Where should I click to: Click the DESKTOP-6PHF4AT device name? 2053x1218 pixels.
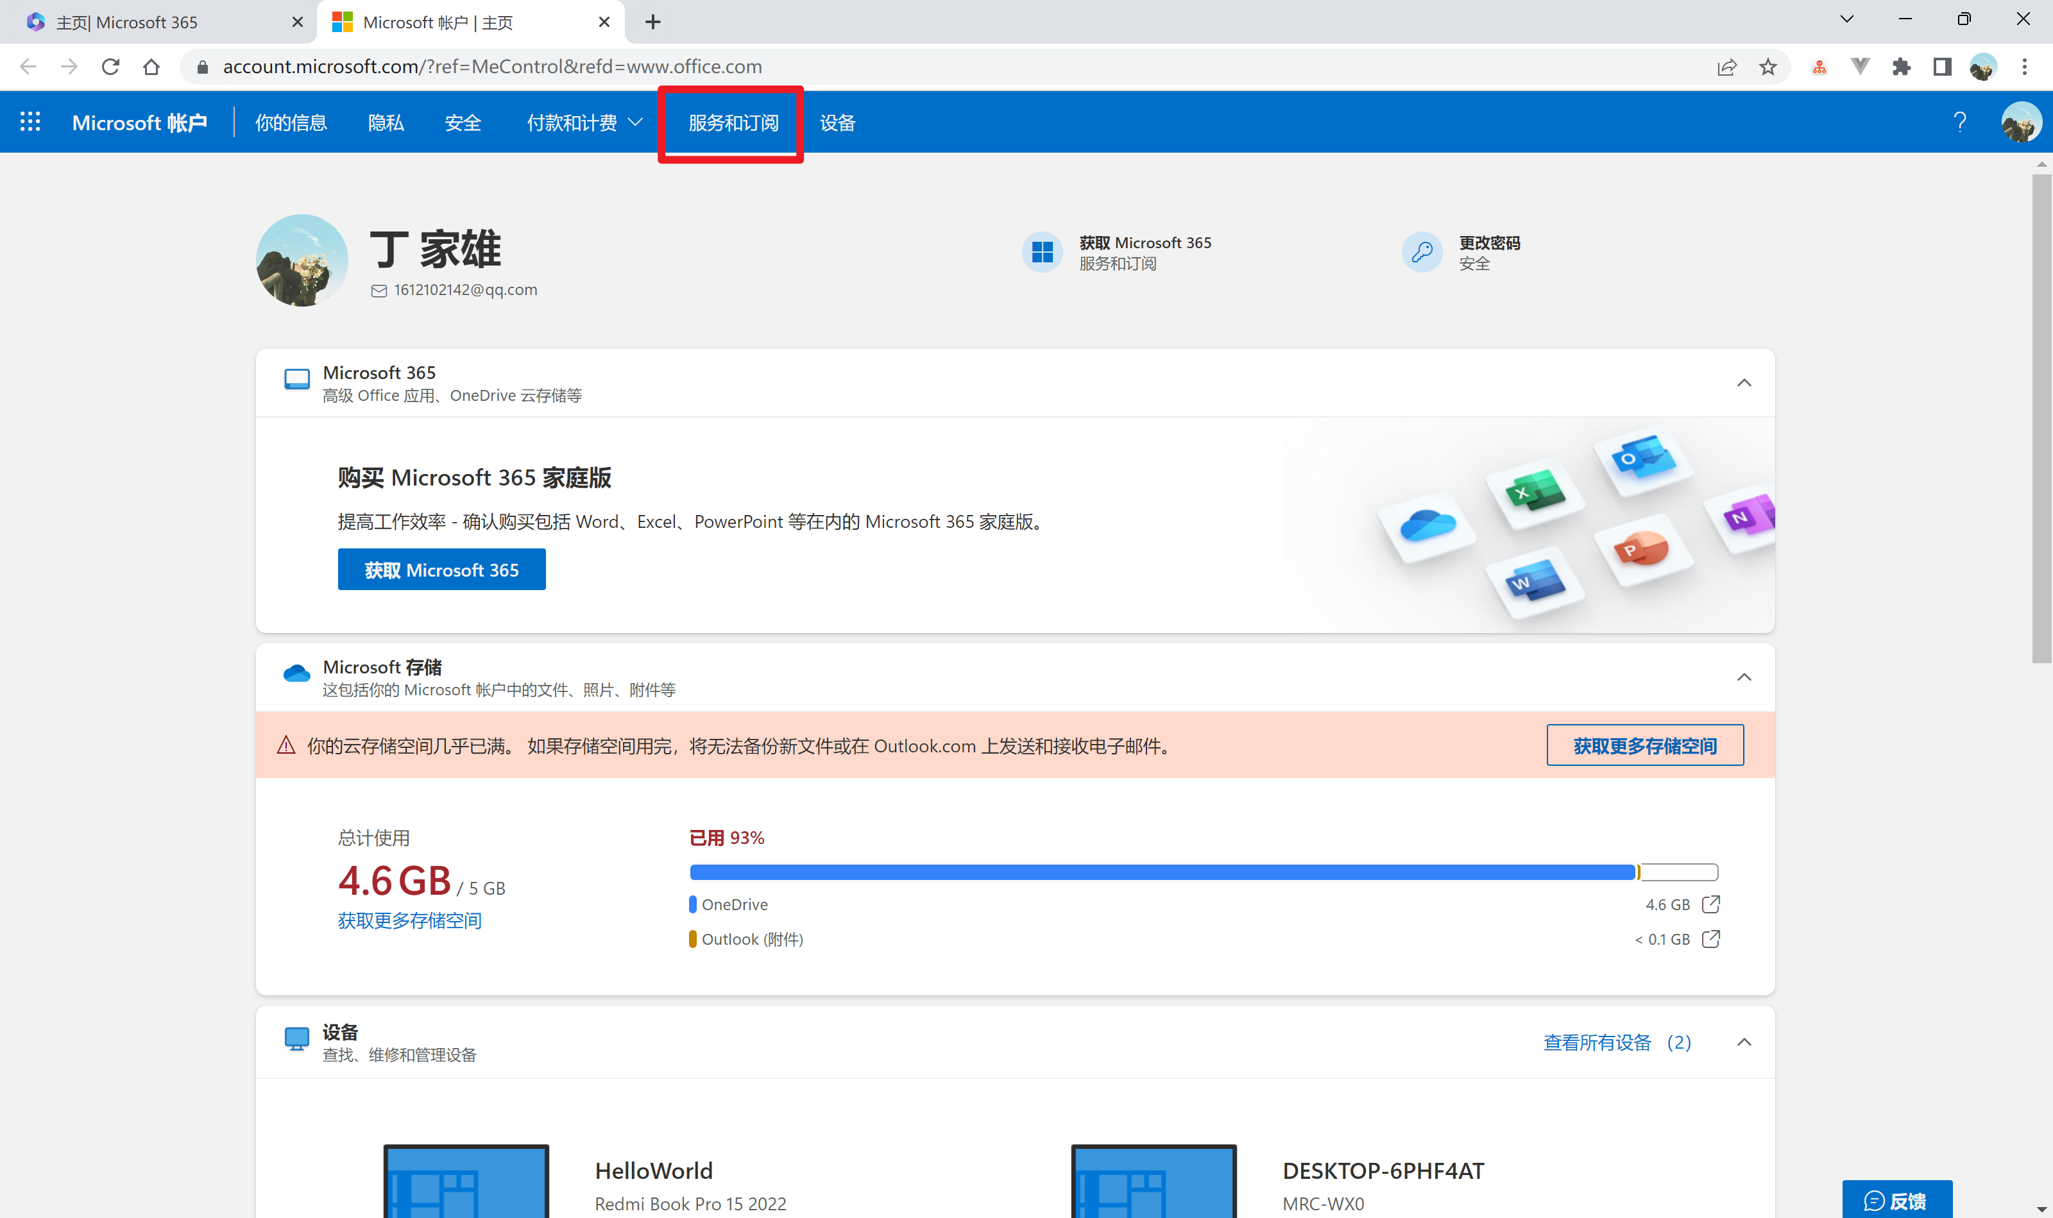coord(1383,1171)
